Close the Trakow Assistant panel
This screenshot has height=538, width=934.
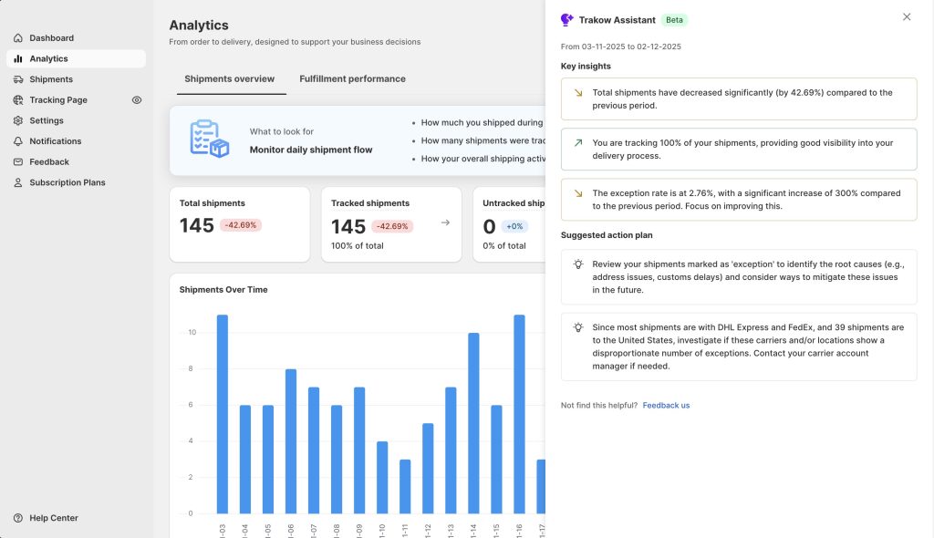906,17
